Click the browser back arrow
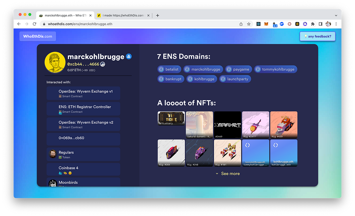The height and width of the screenshot is (216, 355). 19,24
